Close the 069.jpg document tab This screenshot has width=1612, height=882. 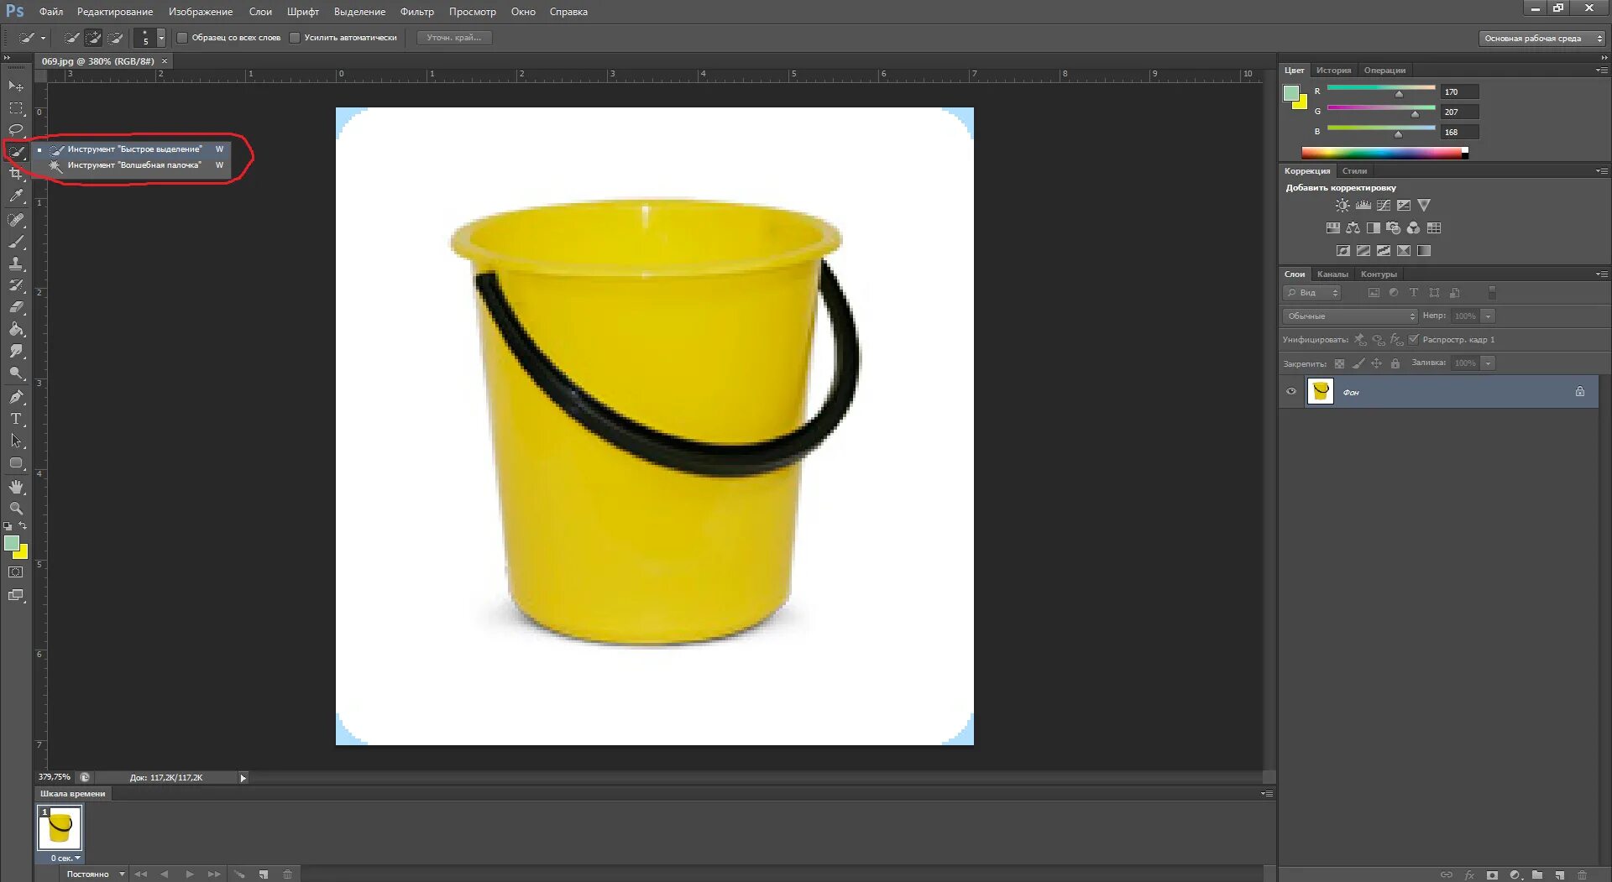(x=165, y=61)
